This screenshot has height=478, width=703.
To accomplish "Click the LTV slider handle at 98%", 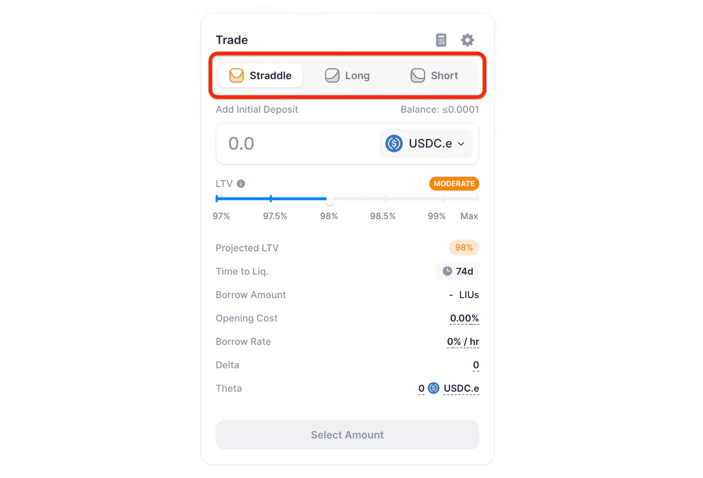I will click(330, 200).
